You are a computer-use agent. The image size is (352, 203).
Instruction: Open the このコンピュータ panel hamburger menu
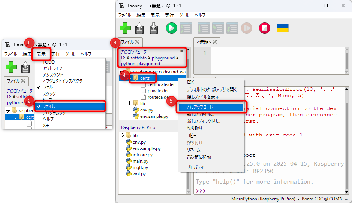(x=182, y=52)
